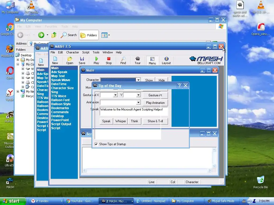Screen dimensions: 274x205
Task: Click the MASH Bellcraft.com logo
Action: [206, 60]
